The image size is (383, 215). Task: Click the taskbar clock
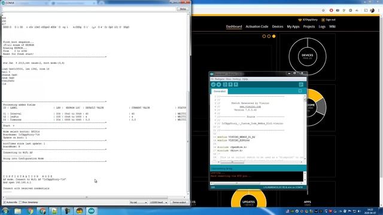point(370,211)
